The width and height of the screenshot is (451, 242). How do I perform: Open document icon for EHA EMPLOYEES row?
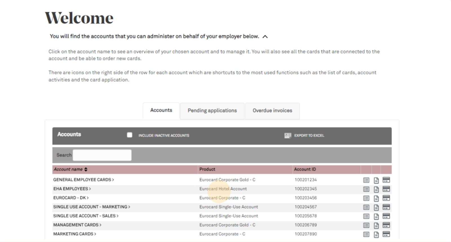[376, 189]
